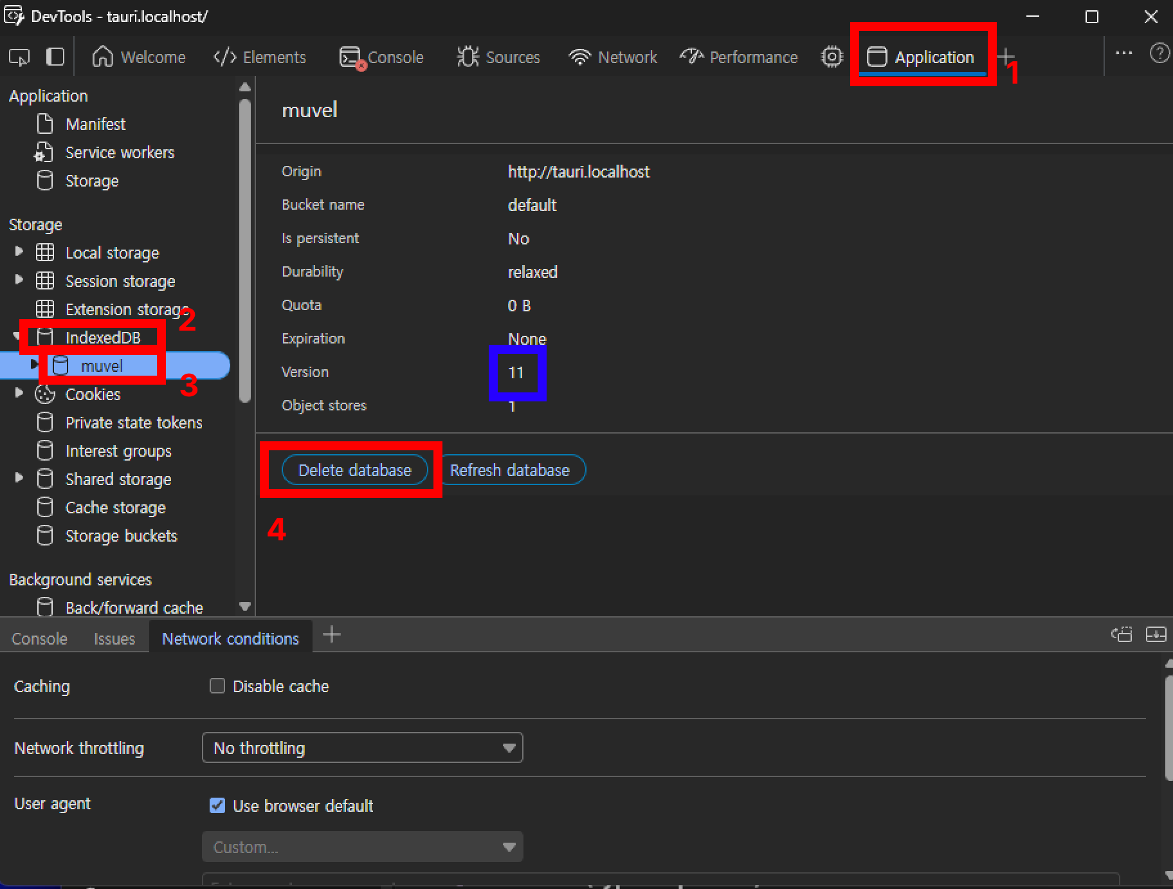The image size is (1173, 889).
Task: Click the Refresh database button
Action: 510,470
